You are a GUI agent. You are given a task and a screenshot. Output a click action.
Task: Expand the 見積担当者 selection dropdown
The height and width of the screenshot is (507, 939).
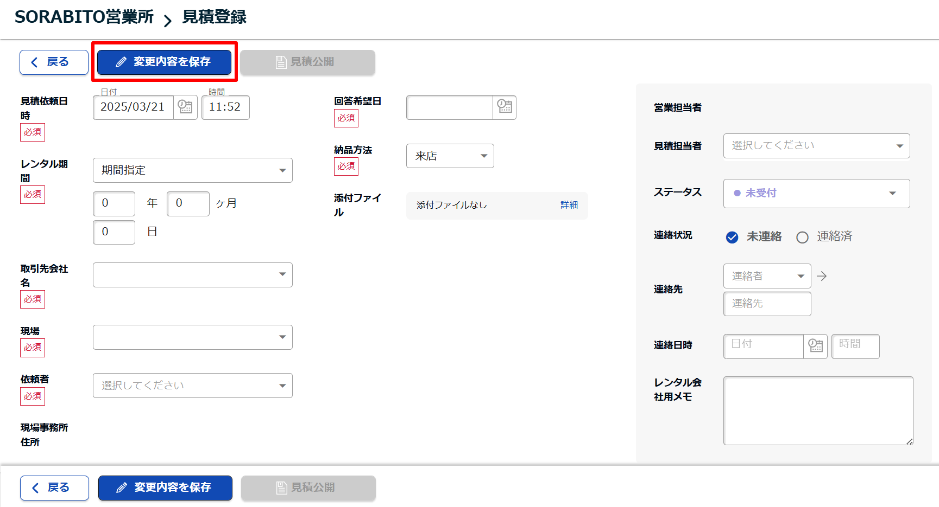816,146
